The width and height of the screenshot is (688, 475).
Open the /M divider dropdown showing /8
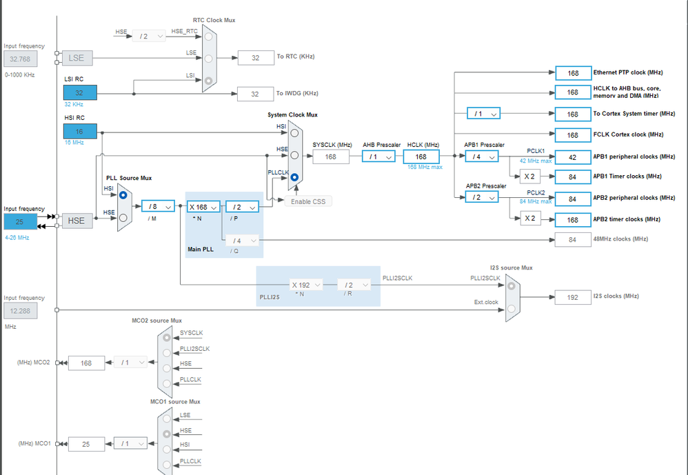[x=158, y=206]
